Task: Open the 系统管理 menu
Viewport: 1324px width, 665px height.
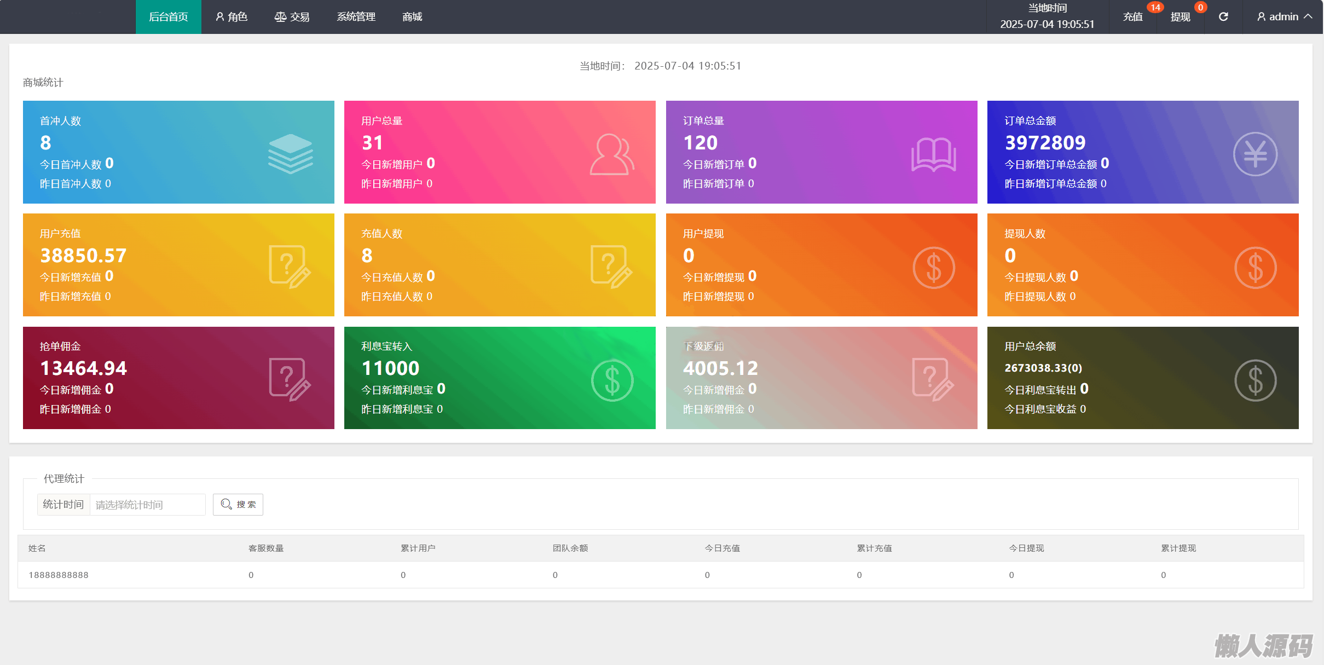Action: (356, 17)
